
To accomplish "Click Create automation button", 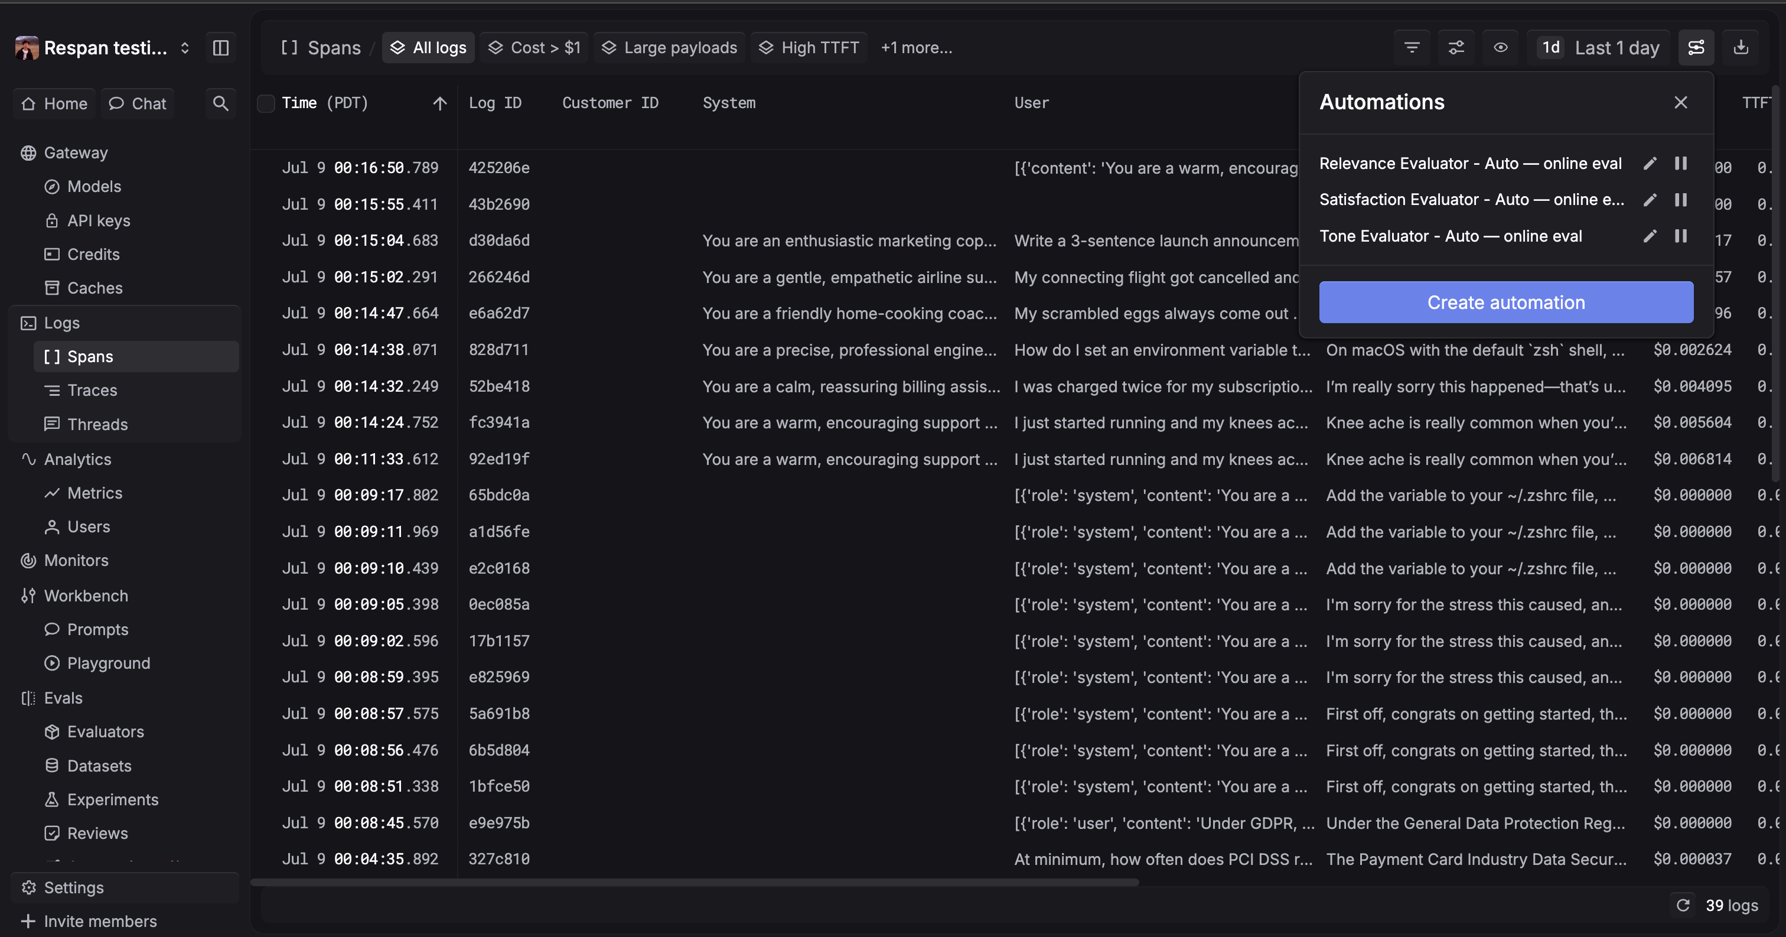I will click(1506, 302).
